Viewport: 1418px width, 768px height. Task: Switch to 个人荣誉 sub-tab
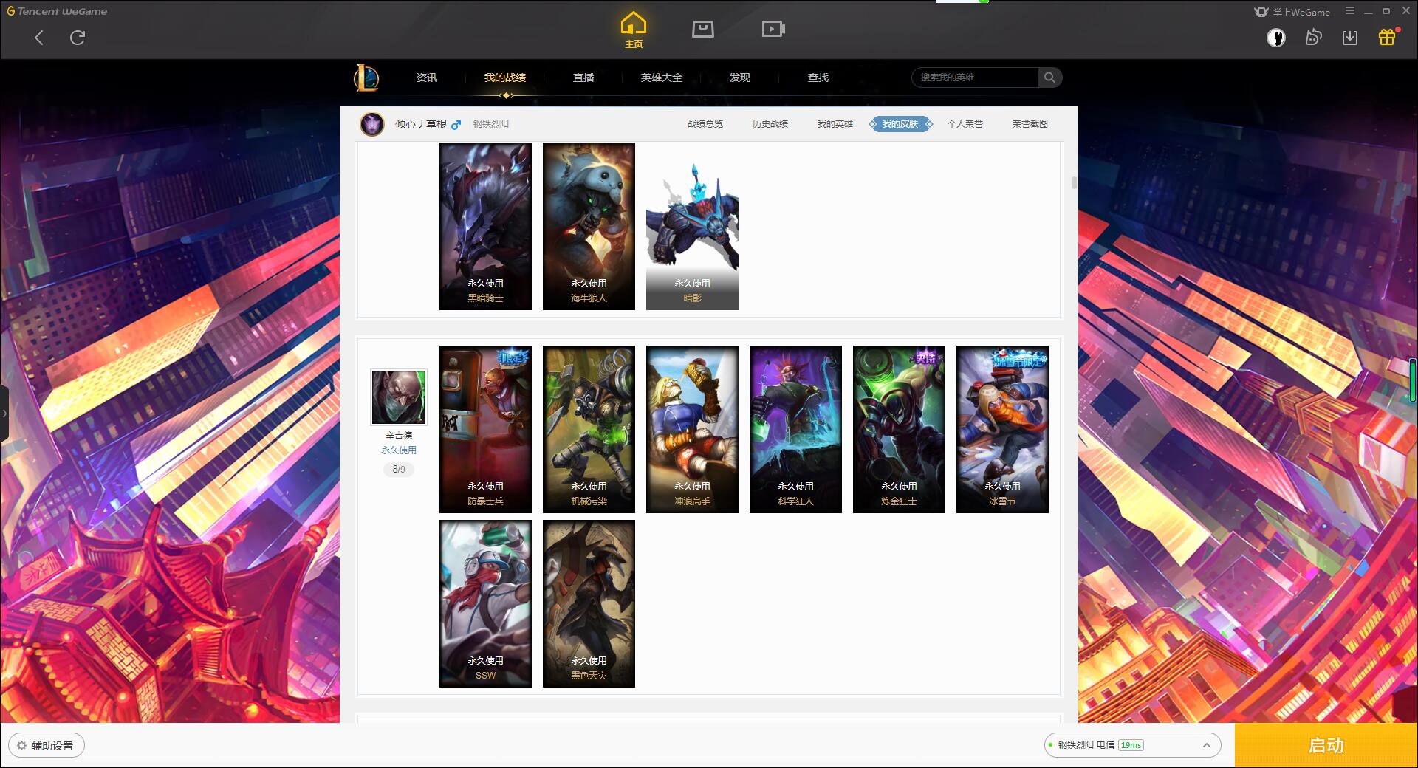coord(965,124)
